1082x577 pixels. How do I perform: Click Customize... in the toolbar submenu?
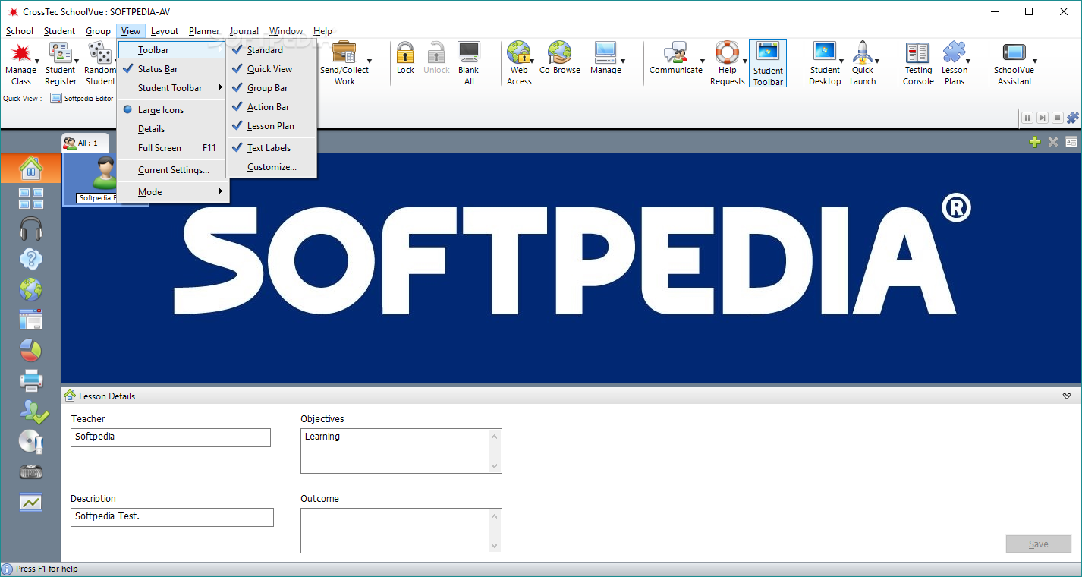[x=272, y=167]
